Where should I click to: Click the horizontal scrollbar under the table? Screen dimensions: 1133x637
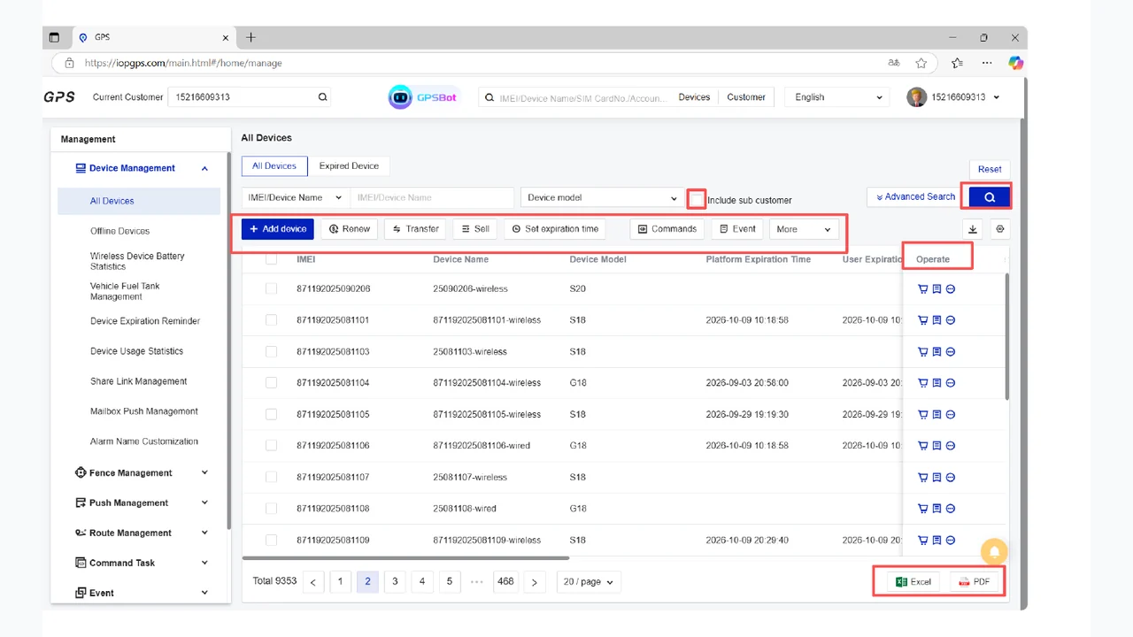405,558
